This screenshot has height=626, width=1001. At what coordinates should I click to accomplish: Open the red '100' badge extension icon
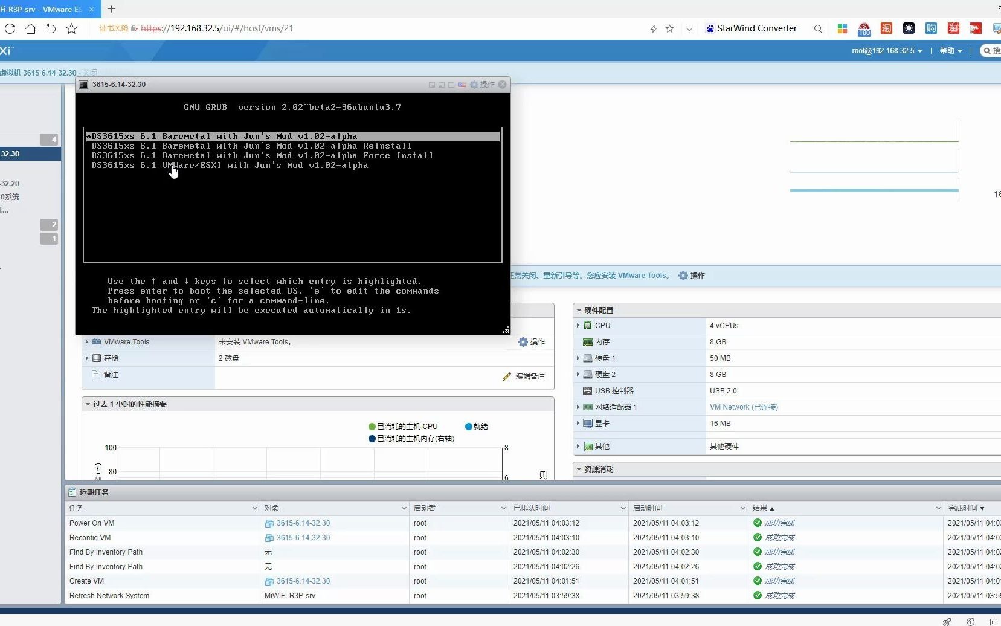[864, 28]
